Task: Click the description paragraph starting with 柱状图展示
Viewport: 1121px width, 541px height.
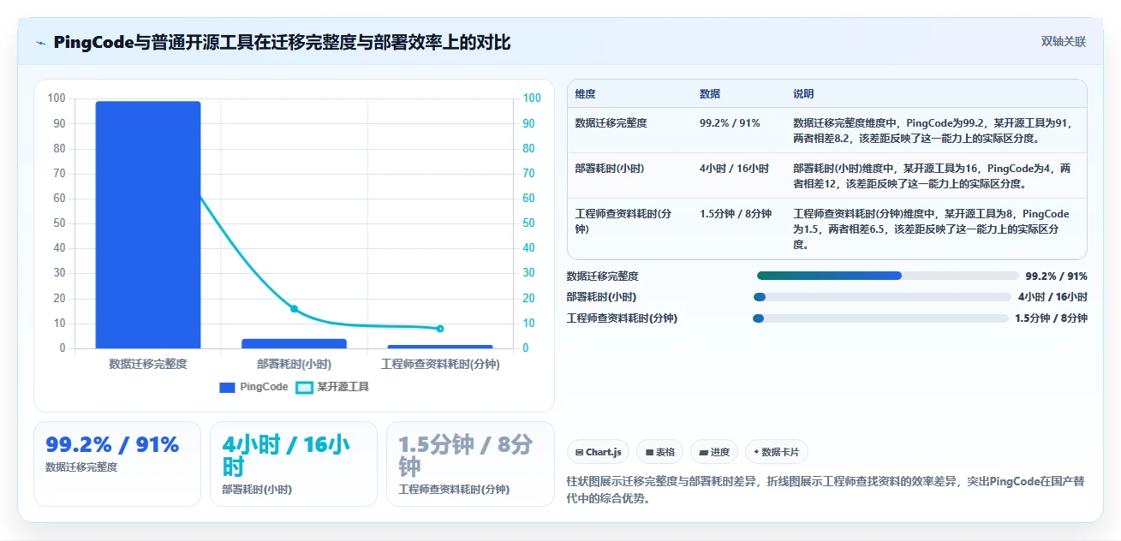Action: (826, 490)
